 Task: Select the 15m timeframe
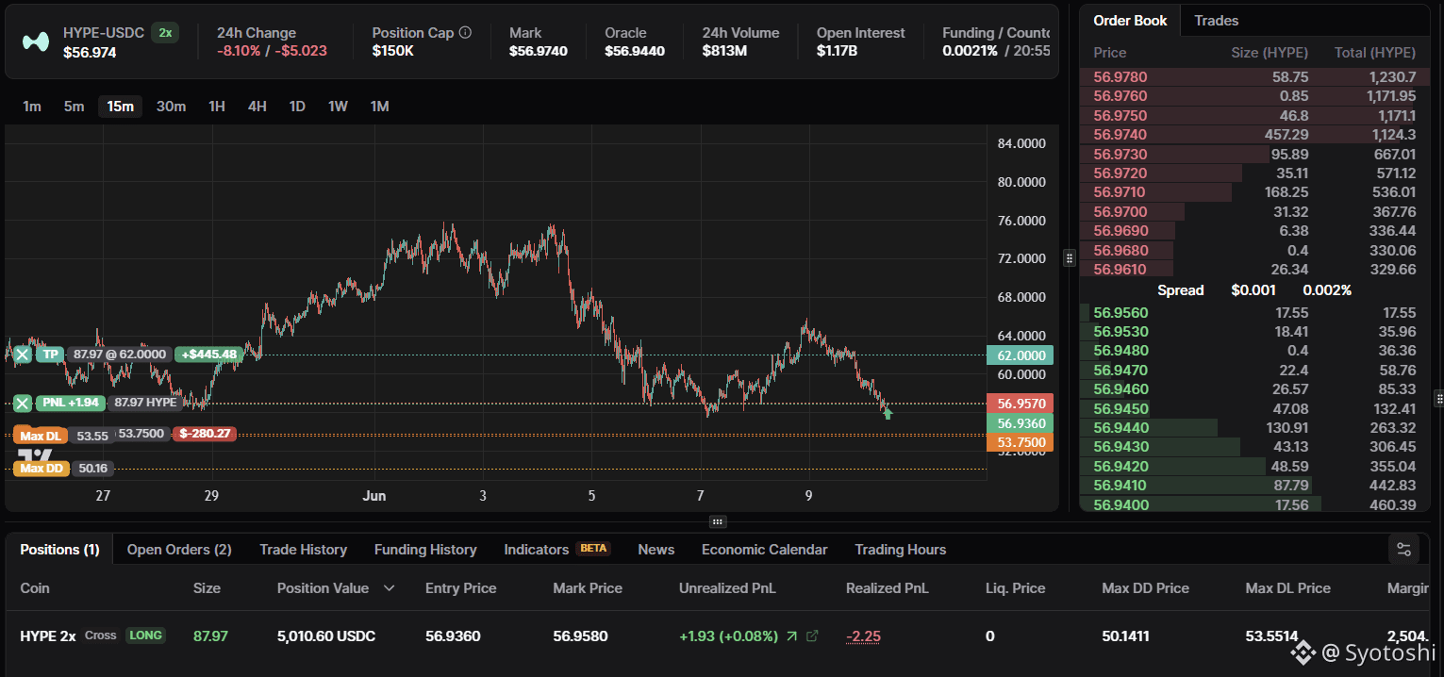pyautogui.click(x=121, y=106)
